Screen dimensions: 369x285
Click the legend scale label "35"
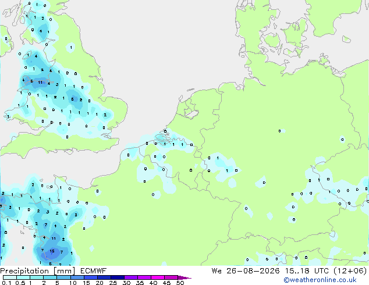[x=140, y=283]
